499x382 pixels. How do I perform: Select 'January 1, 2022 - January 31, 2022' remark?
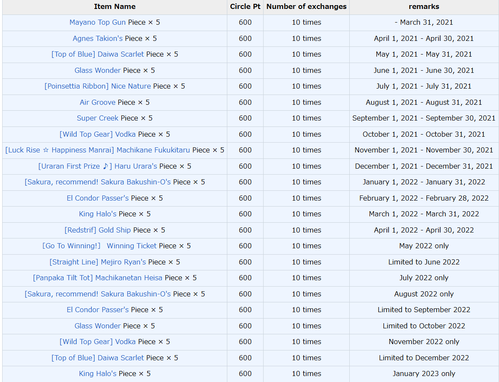tap(424, 182)
